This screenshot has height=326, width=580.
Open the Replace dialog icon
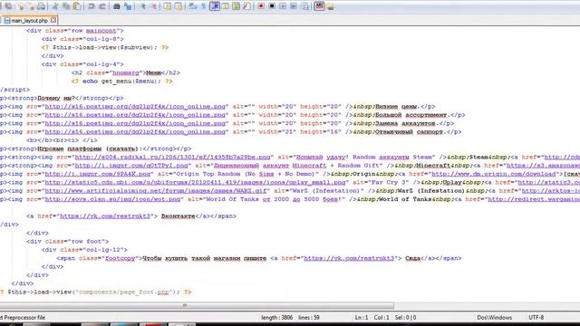pos(128,6)
